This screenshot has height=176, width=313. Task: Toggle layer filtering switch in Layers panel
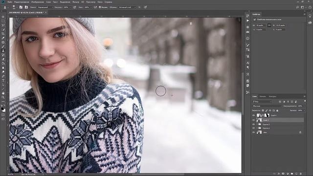click(305, 101)
